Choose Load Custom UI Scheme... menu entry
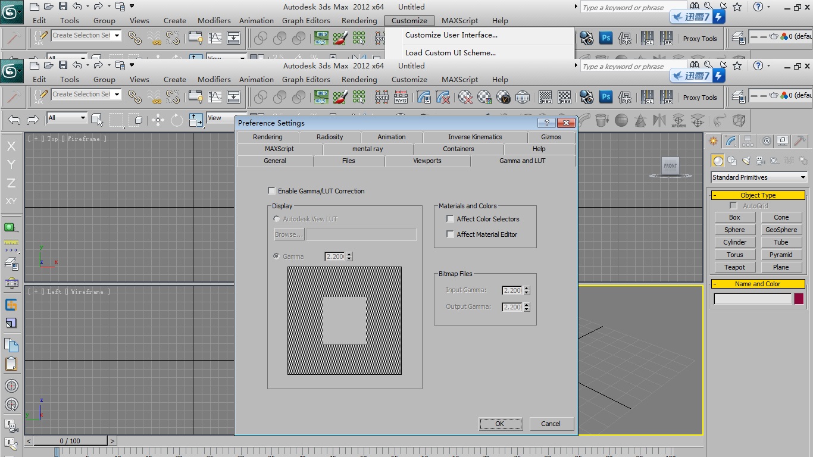 [451, 52]
